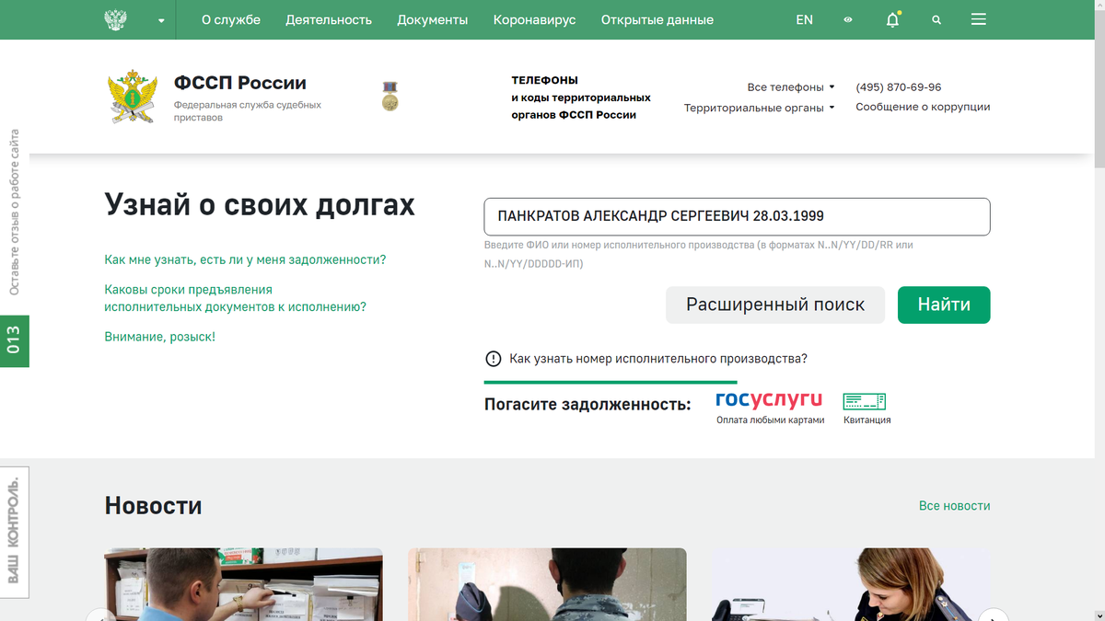
Task: Open Сообщение о коррупции link
Action: [x=923, y=107]
